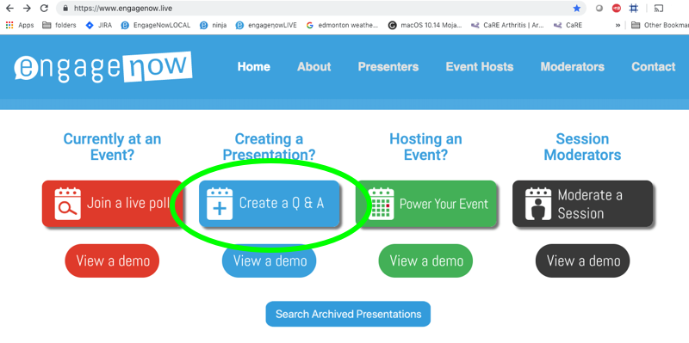
Task: Open the ninja bookmark
Action: click(213, 25)
